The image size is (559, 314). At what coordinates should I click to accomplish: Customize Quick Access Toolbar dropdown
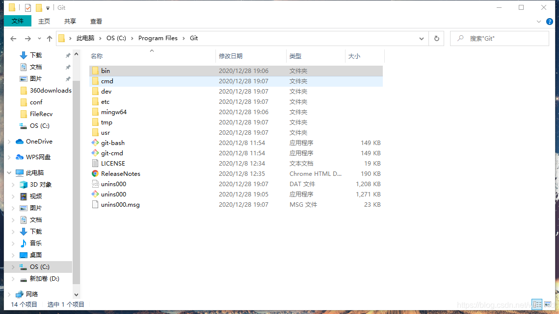(48, 8)
